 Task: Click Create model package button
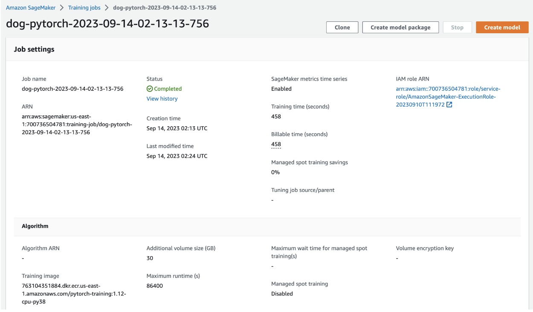click(400, 27)
